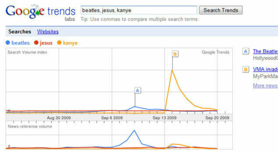Click the B news icon in sidebar
Screen dimensions: 278x153
[x=246, y=70]
